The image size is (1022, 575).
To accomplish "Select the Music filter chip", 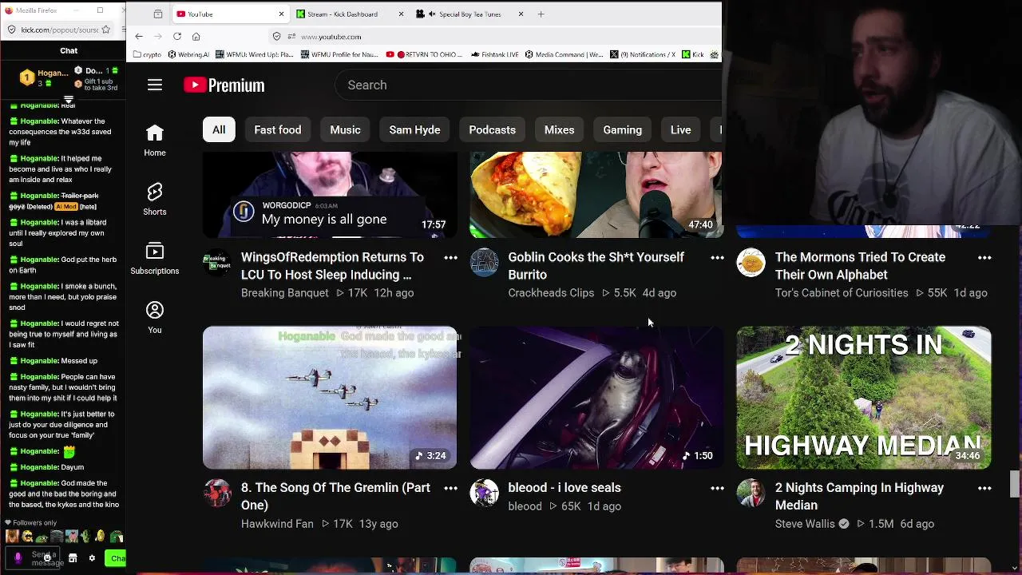I will point(346,129).
